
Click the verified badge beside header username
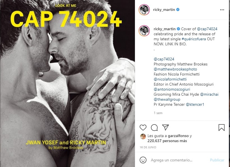[178, 10]
